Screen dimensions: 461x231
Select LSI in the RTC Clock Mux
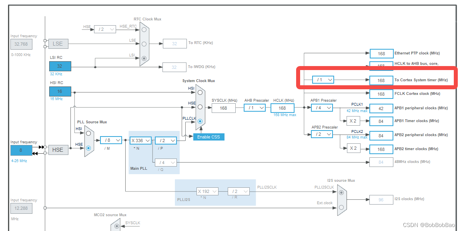point(143,58)
